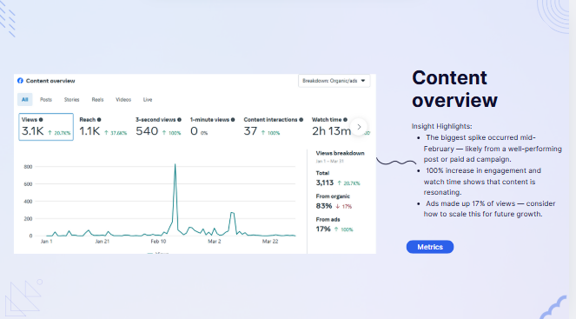The image size is (576, 319).
Task: Select the Reach 1.1K metric
Action: coord(103,127)
